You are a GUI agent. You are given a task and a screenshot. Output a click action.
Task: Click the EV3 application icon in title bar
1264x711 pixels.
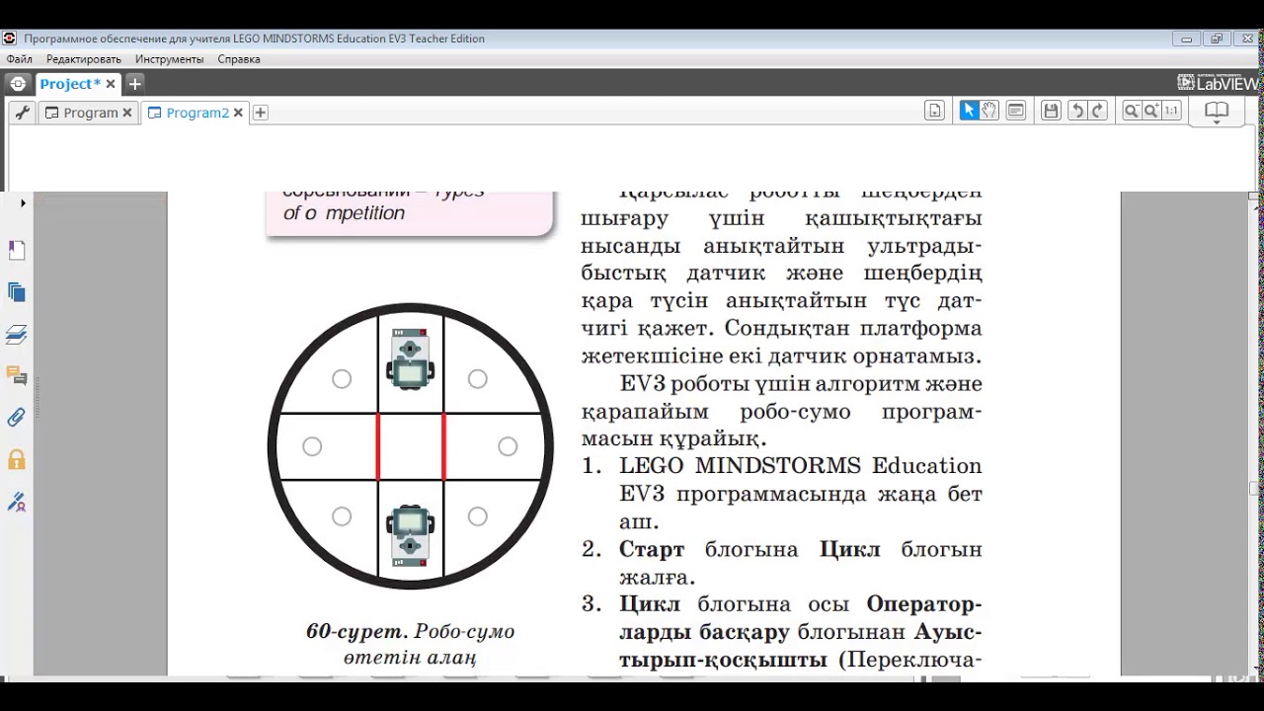[10, 39]
